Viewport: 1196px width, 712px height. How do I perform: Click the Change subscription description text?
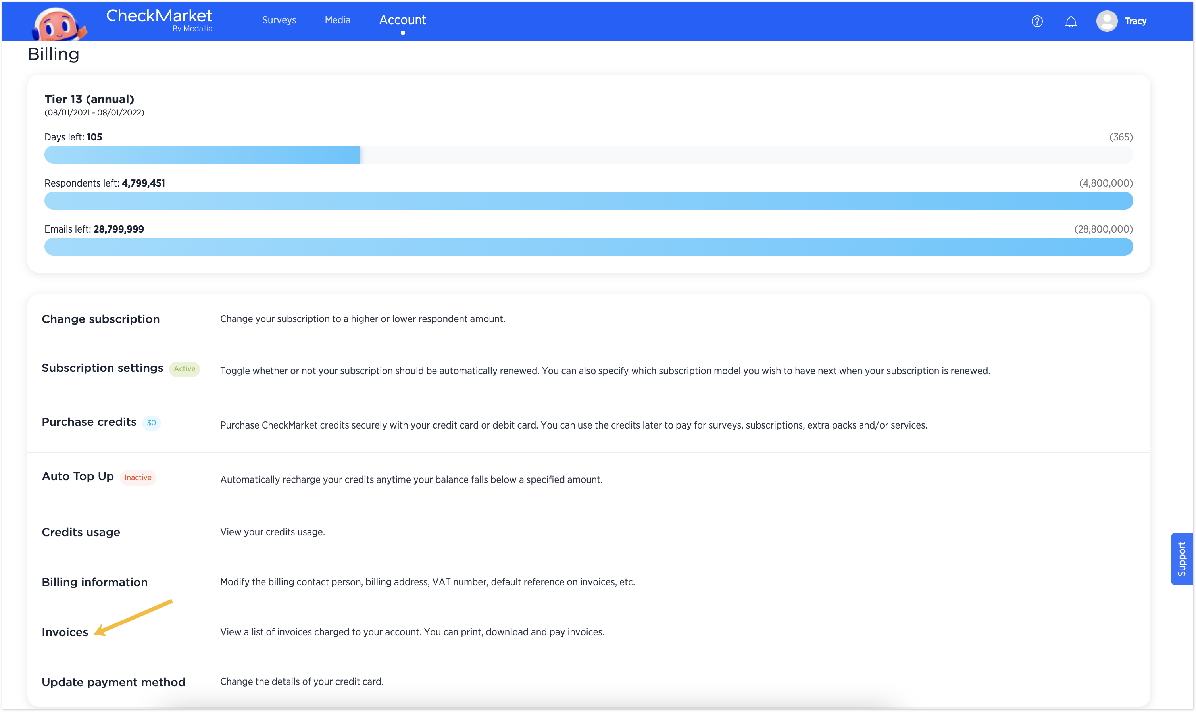363,319
